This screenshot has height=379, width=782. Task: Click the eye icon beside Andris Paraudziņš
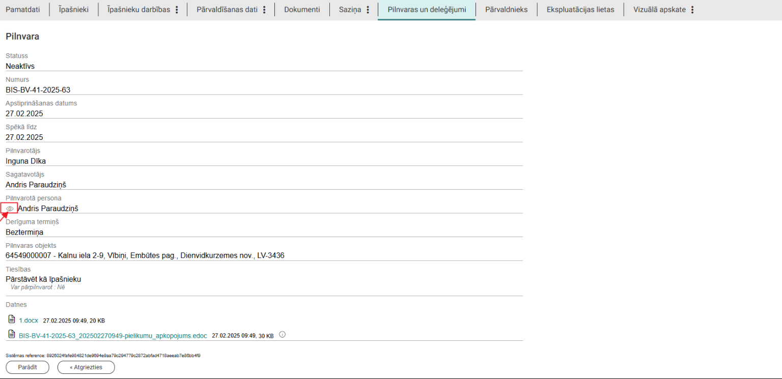click(10, 209)
